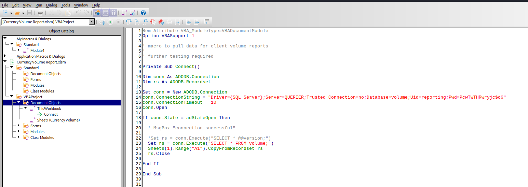Click the conn.ConnectionString line in the editor
Viewport: 528px width, 187px height.
(239, 97)
